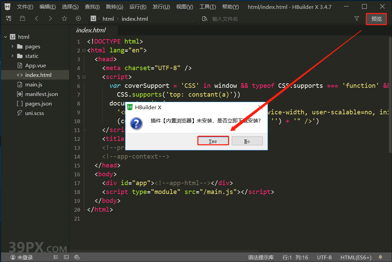Open the 运行(R) menu
This screenshot has width=392, height=262.
coord(138,7)
